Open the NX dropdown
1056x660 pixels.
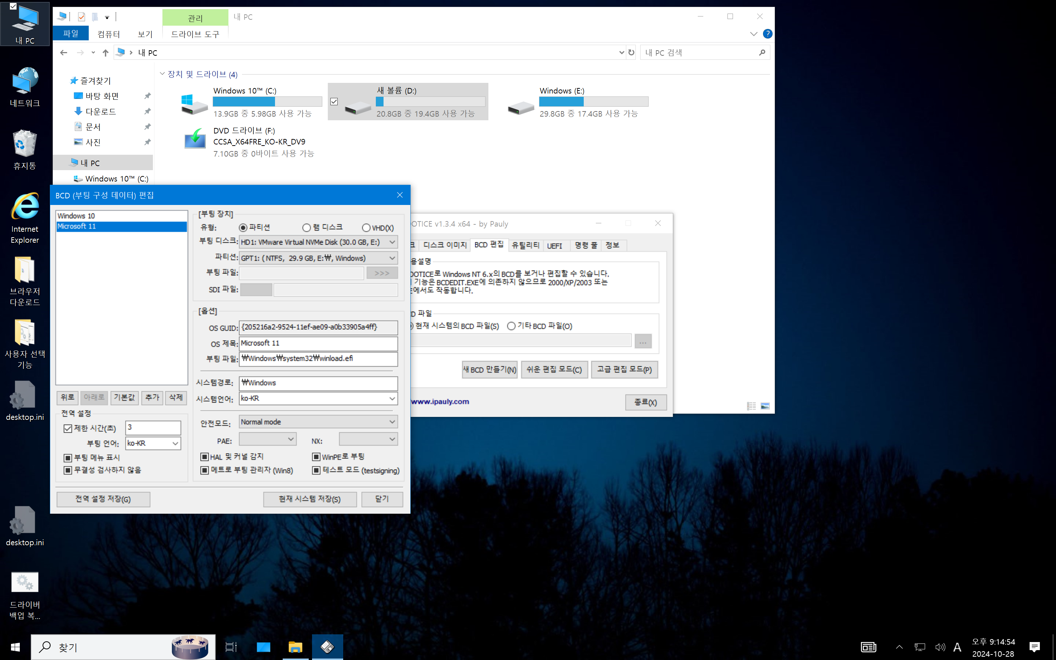[x=368, y=439]
